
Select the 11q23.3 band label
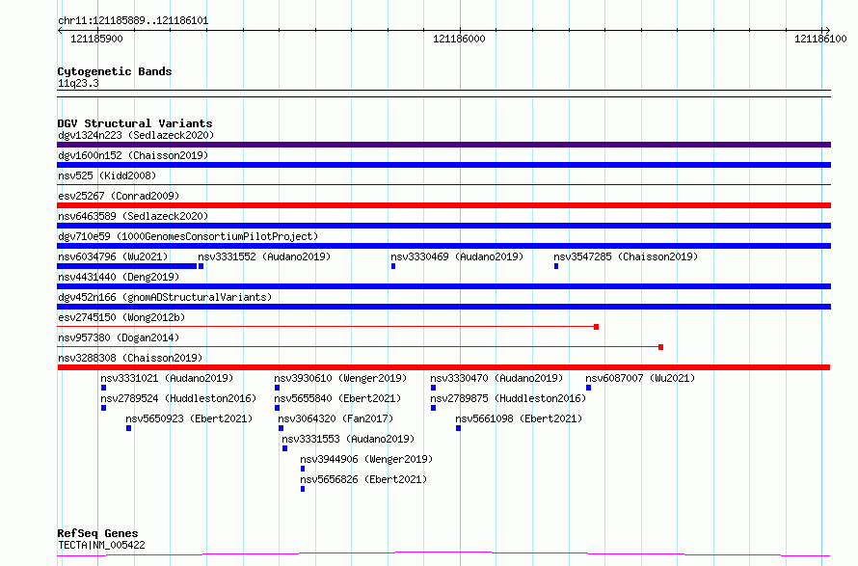pyautogui.click(x=78, y=83)
